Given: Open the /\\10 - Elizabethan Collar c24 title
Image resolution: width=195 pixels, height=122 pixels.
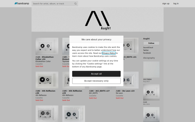Looking at the screenshot, I should [45, 58].
